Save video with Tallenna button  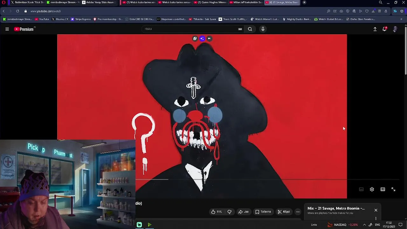point(263,212)
